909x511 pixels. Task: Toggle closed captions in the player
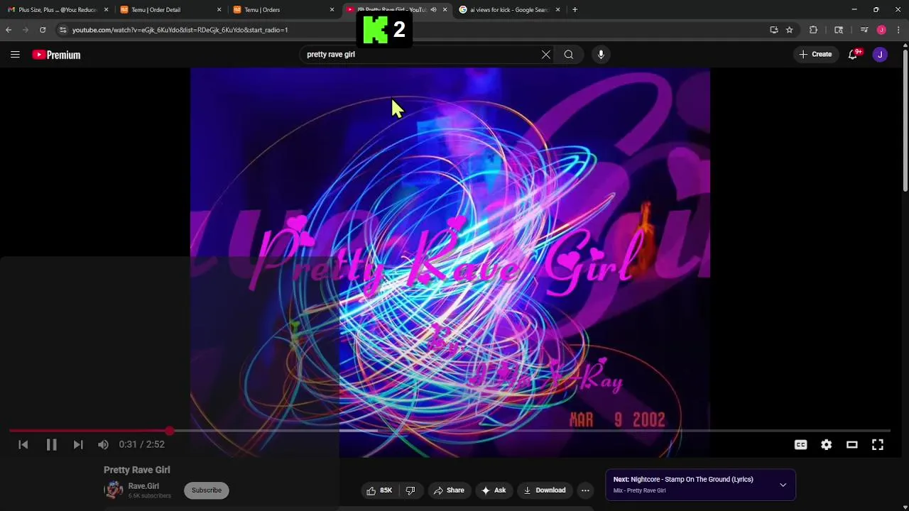click(800, 444)
